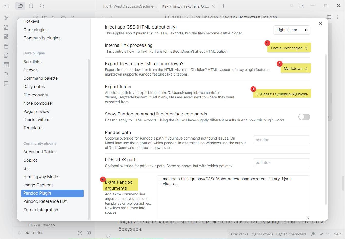
Task: Open the search icon in top bar
Action: [x=42, y=6]
